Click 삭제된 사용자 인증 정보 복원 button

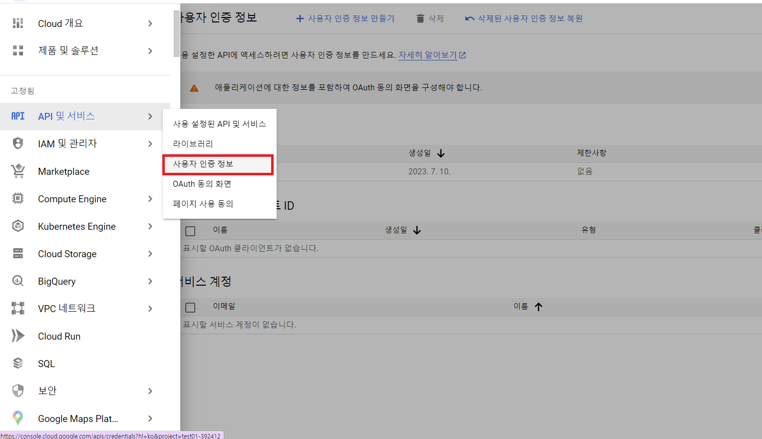coord(524,18)
